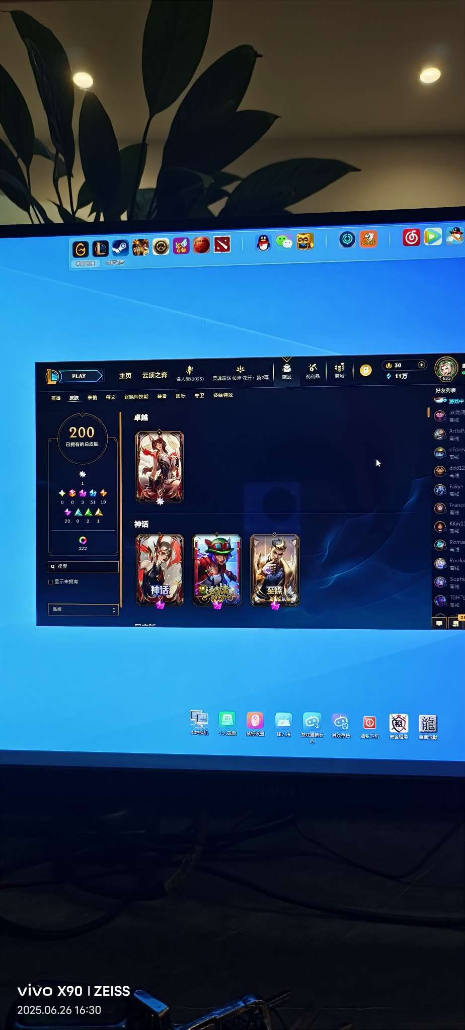Open 鼠标设置 desktop shortcut
Viewport: 465px width, 1030px height.
tap(255, 724)
